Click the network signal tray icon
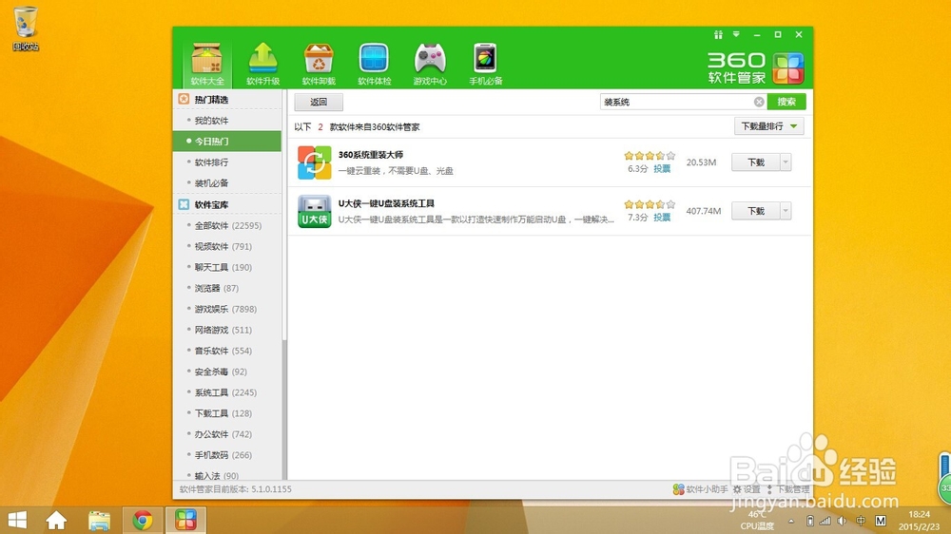Image resolution: width=951 pixels, height=534 pixels. [825, 521]
